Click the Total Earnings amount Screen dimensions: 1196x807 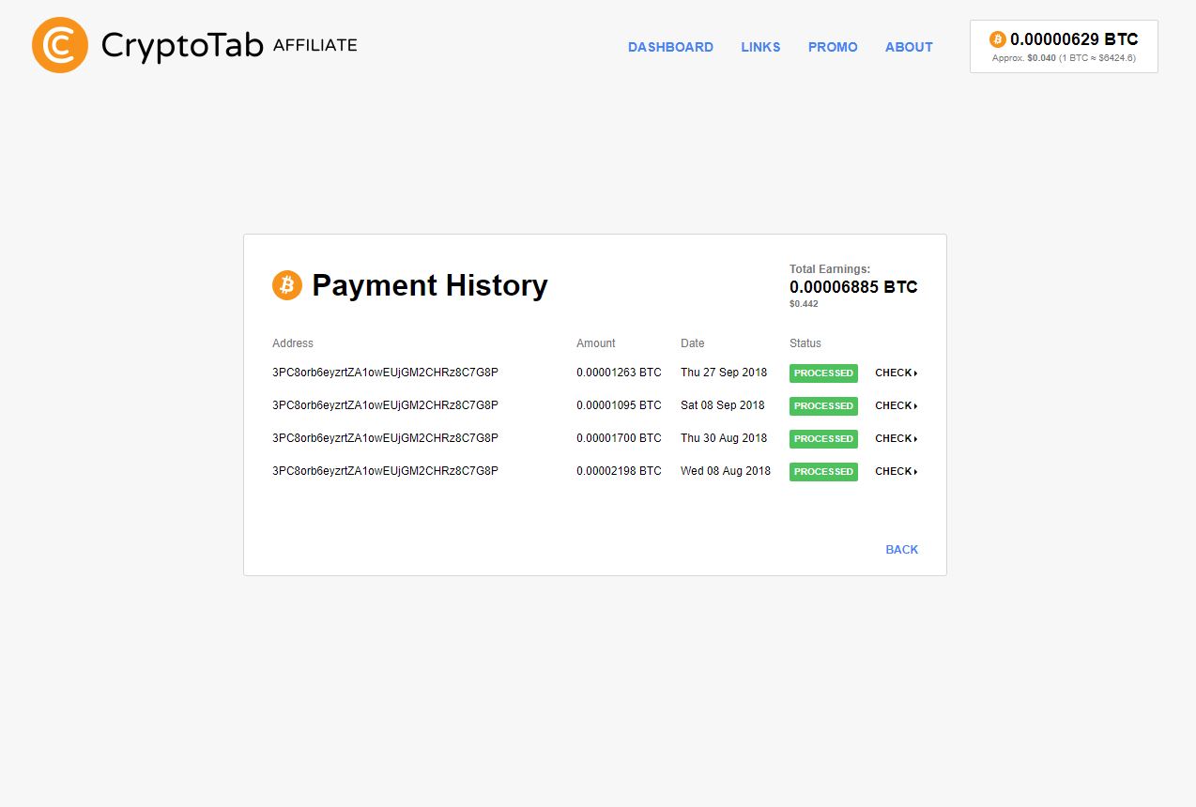[x=853, y=287]
